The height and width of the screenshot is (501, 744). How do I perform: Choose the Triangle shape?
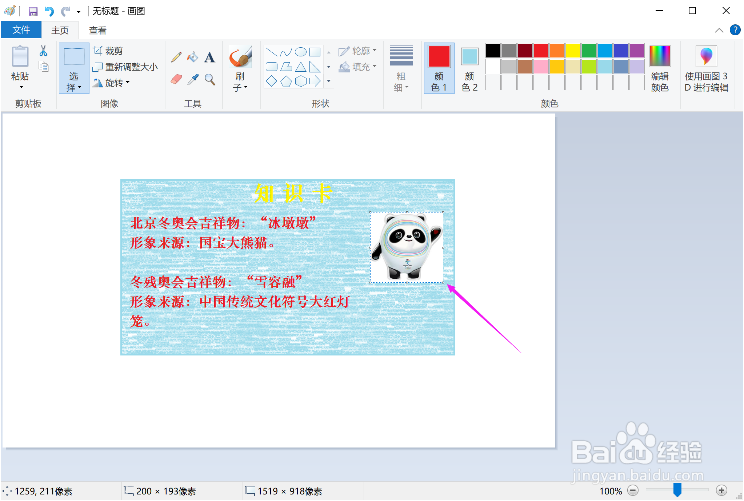(x=301, y=67)
